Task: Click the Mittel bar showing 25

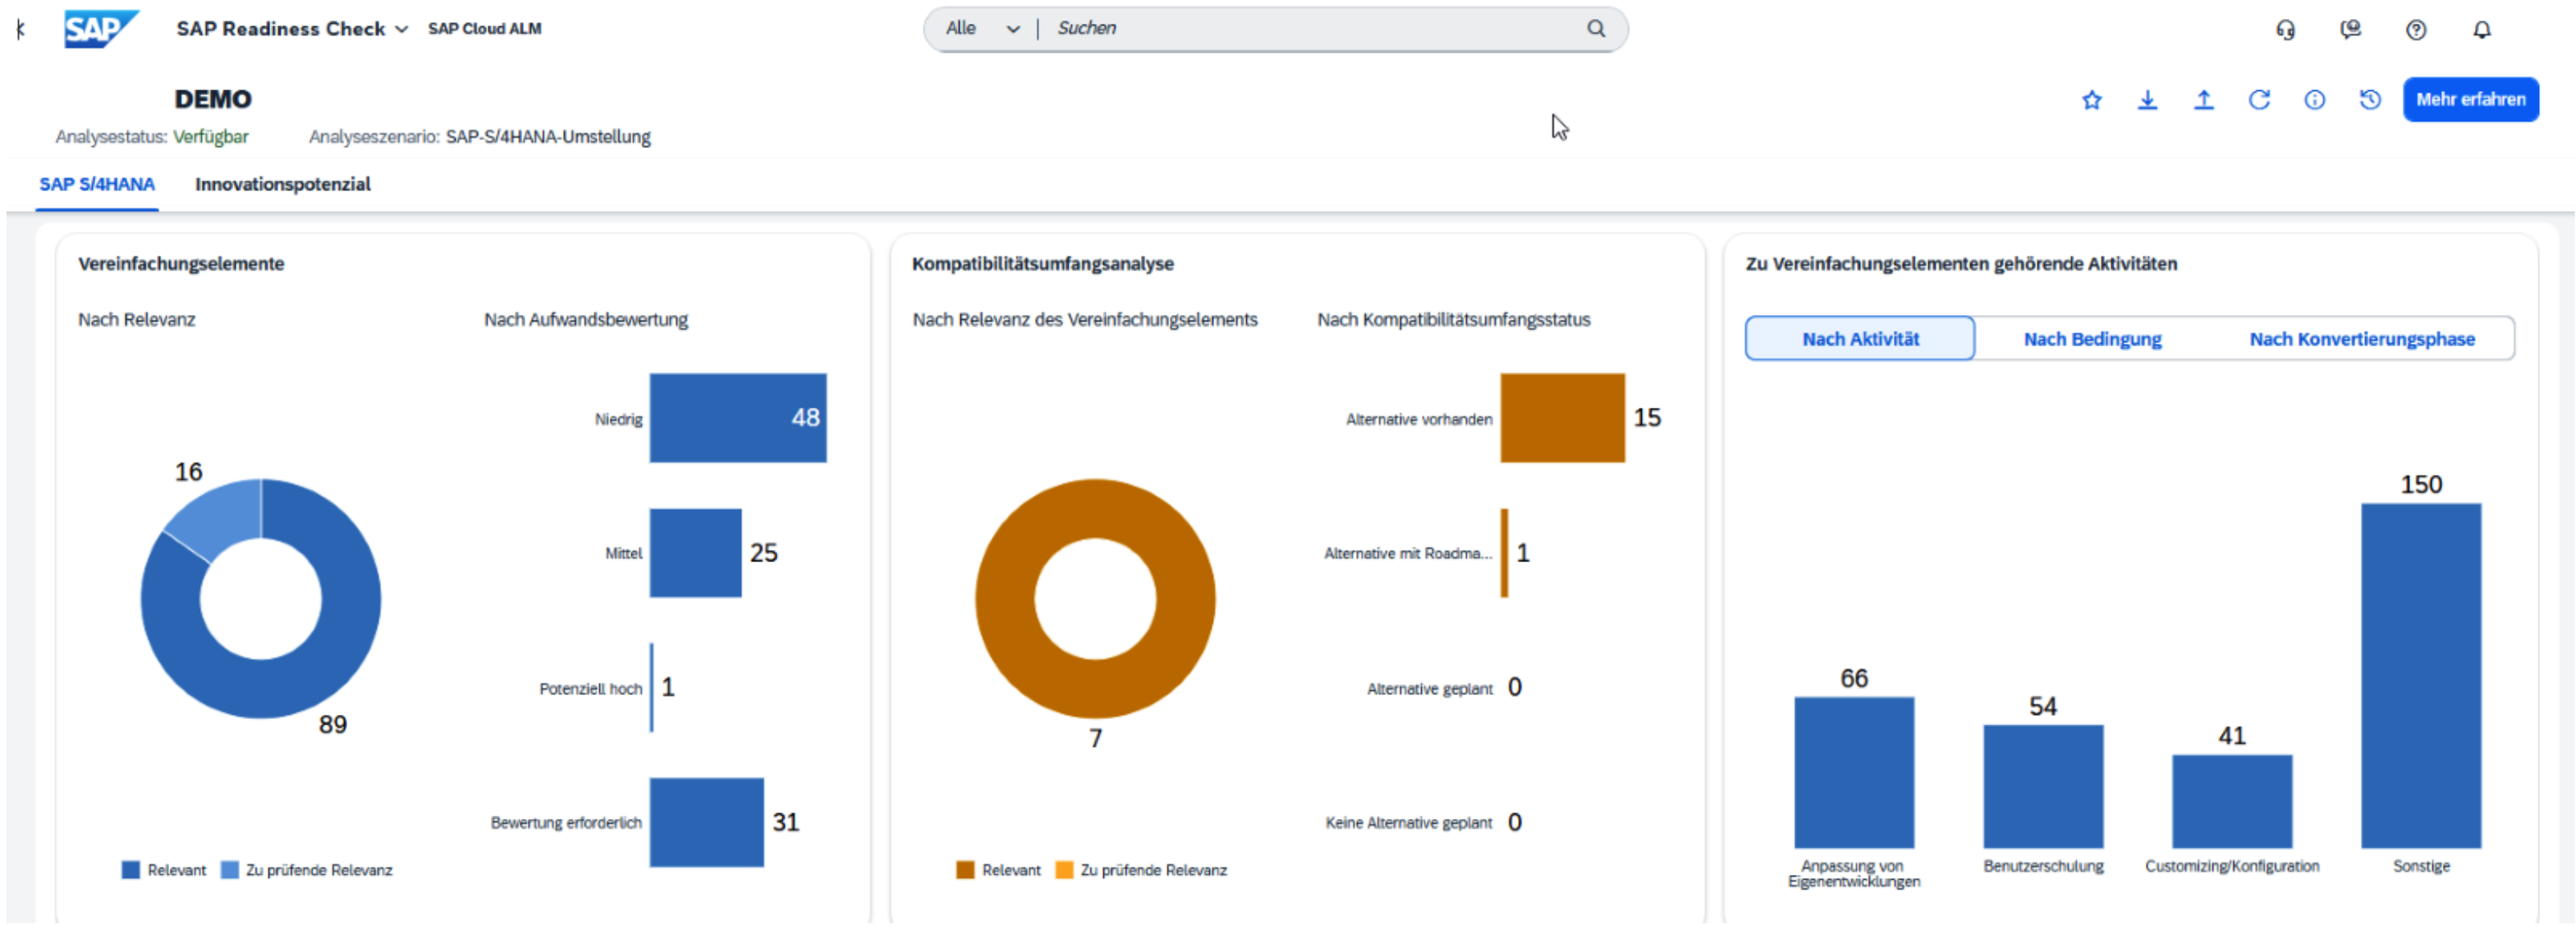Action: tap(696, 553)
